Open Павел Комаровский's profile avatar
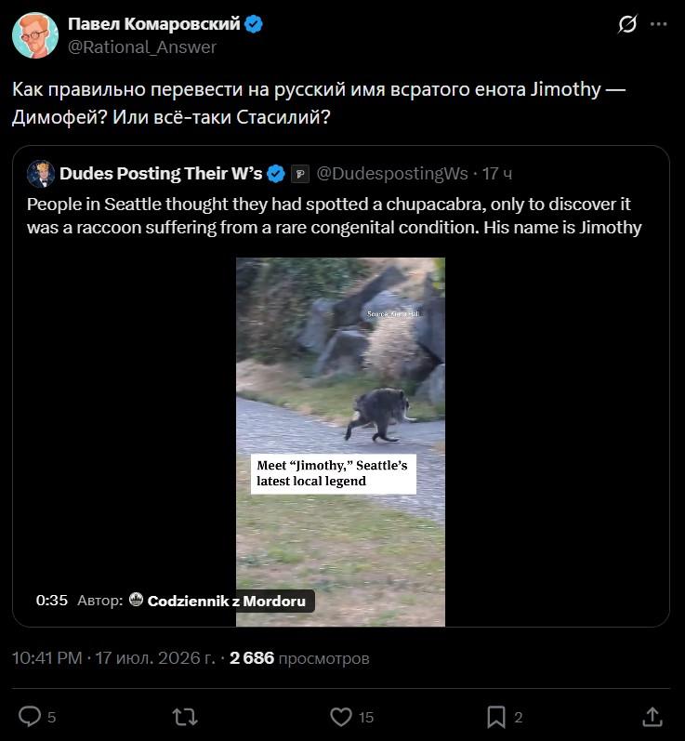Image resolution: width=685 pixels, height=741 pixels. point(35,35)
